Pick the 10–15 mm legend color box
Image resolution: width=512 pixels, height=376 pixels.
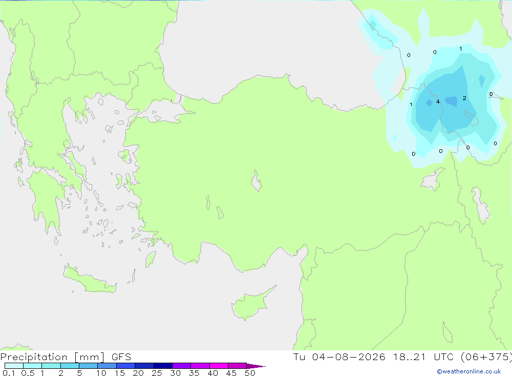(107, 366)
